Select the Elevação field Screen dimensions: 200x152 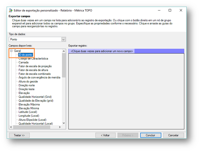[24, 93]
